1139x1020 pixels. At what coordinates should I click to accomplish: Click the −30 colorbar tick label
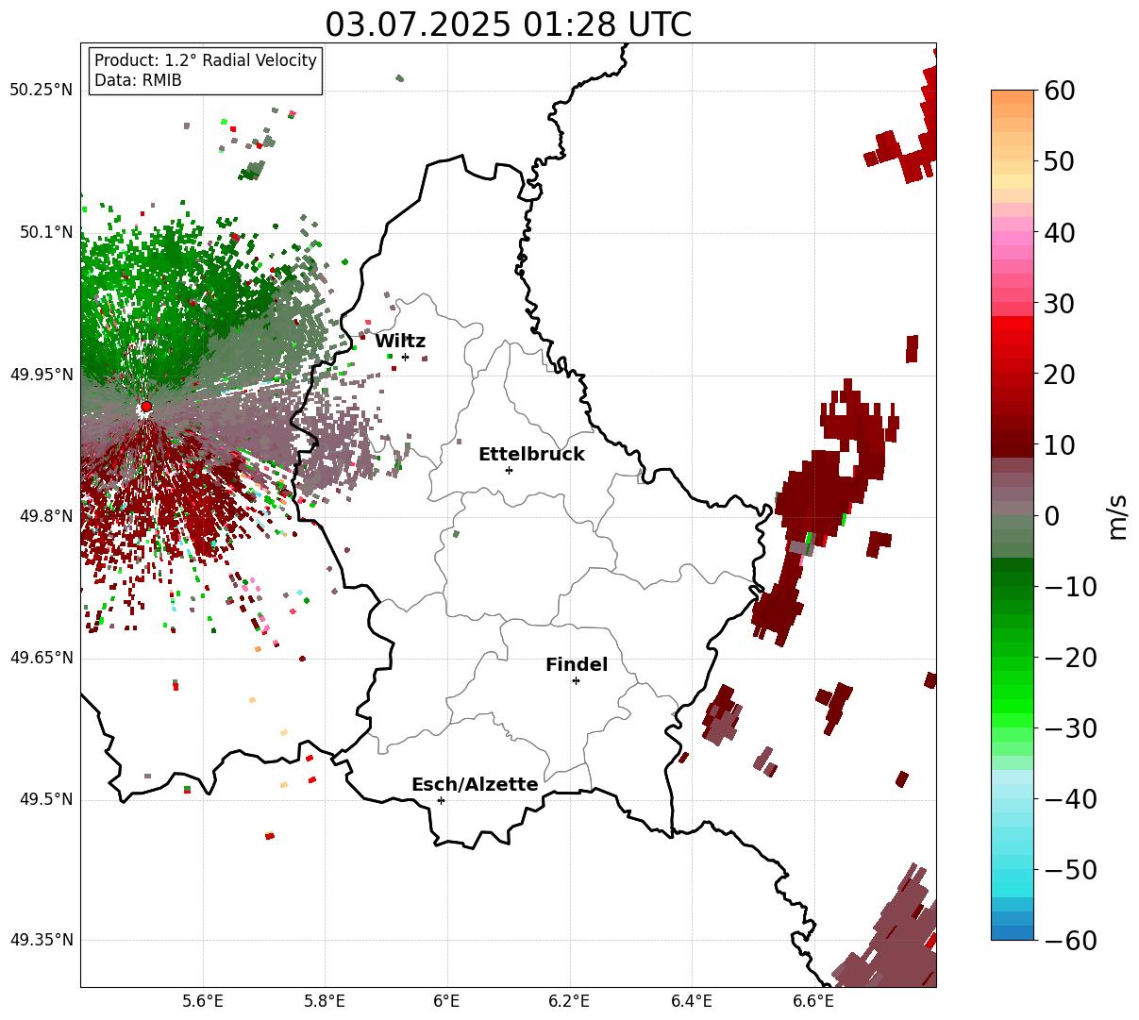point(1070,728)
